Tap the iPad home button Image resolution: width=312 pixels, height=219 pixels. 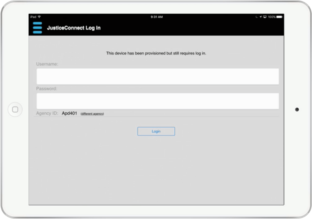click(15, 109)
